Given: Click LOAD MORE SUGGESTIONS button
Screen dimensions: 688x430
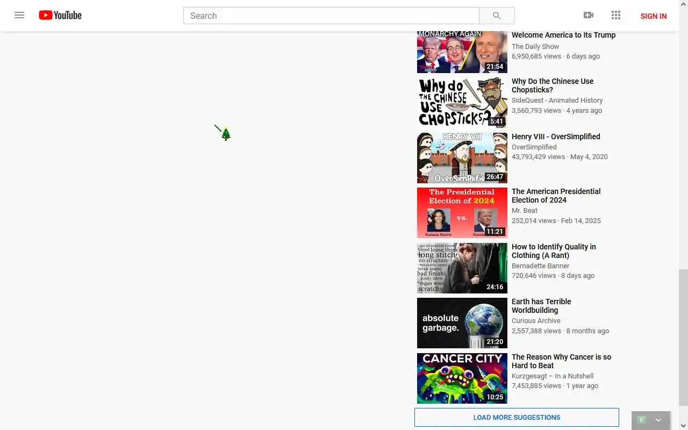Looking at the screenshot, I should tap(517, 417).
